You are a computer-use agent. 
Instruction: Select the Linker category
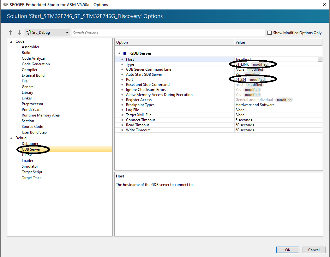27,98
